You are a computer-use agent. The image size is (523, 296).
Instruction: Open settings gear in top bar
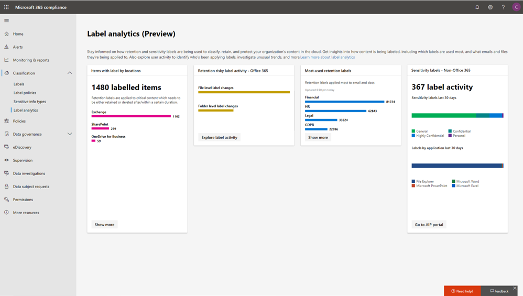coord(491,7)
